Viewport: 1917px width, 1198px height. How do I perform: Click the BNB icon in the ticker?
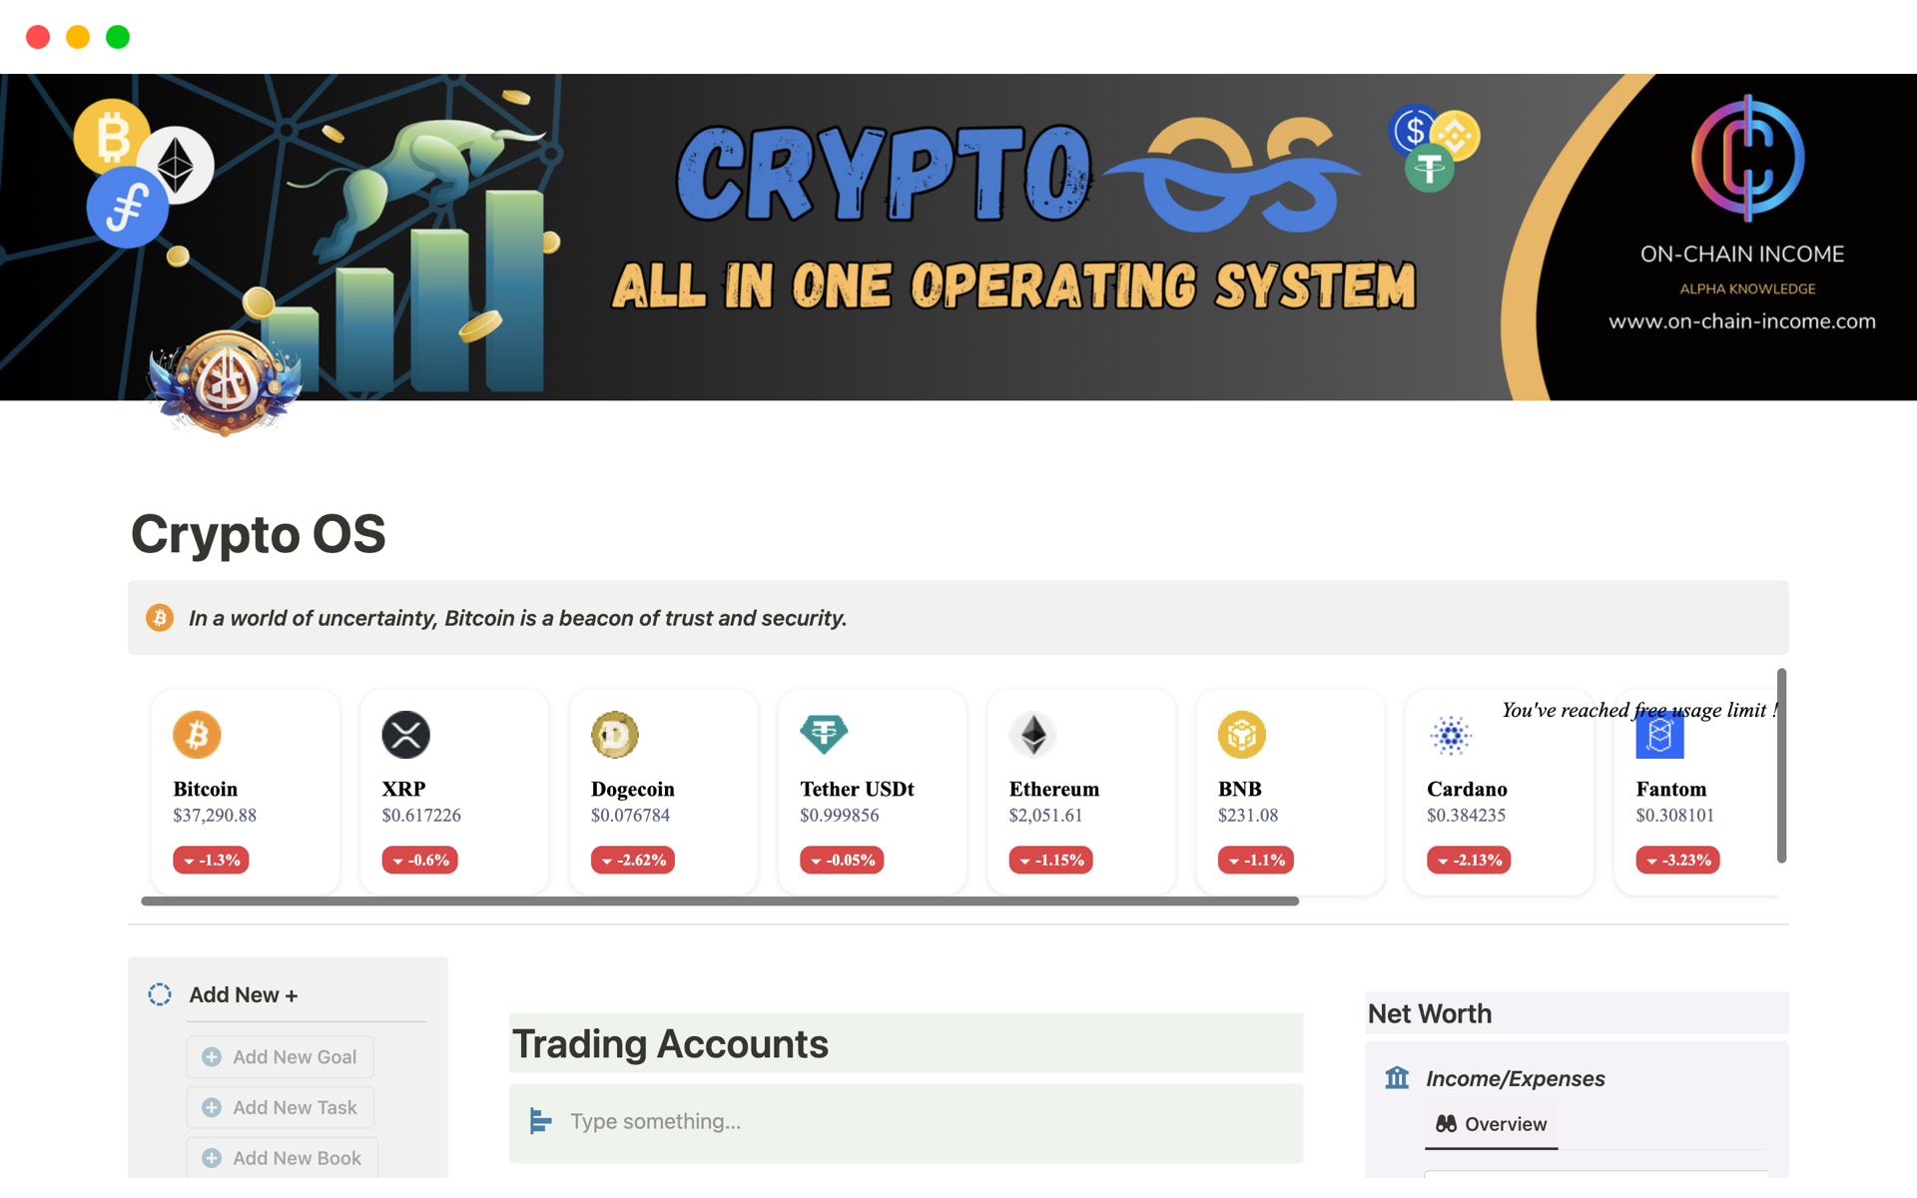[1241, 734]
